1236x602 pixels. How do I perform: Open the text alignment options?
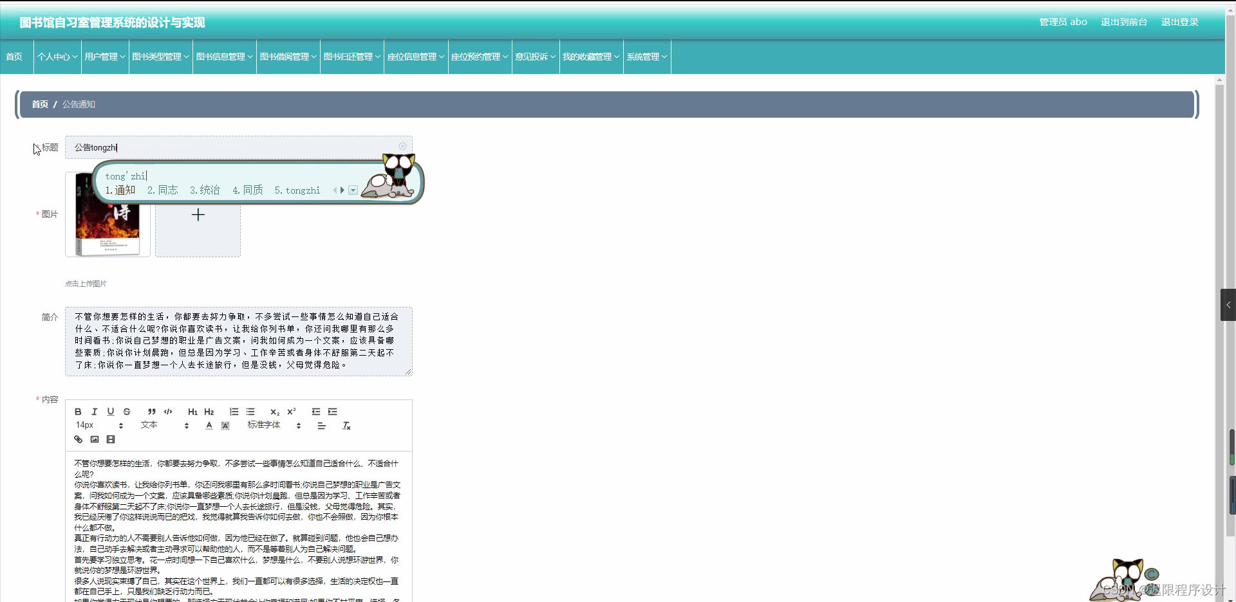[322, 426]
